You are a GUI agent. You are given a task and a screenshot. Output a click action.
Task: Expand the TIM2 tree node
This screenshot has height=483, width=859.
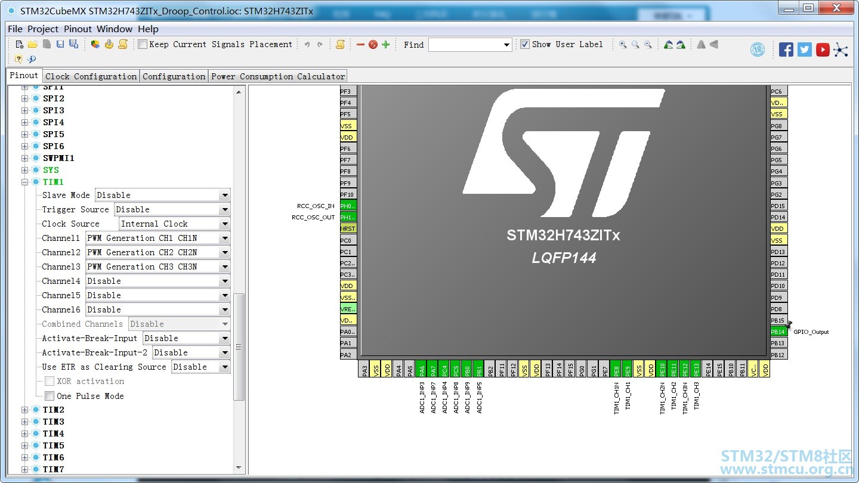click(25, 410)
